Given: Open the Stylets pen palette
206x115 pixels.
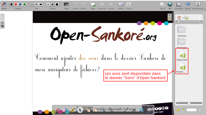Looking at the screenshot, I should click(4, 6).
